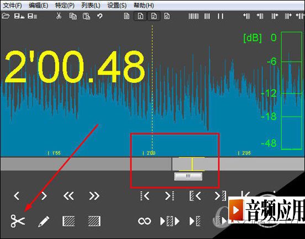305x239 pixels.
Task: Click the bars followed by right arrow icon
Action: [288, 16]
